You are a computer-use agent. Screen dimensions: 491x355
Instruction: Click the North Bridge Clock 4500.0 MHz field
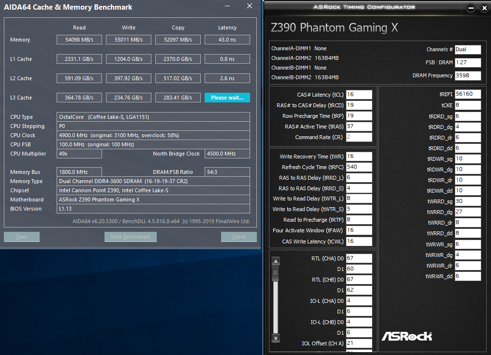[227, 154]
